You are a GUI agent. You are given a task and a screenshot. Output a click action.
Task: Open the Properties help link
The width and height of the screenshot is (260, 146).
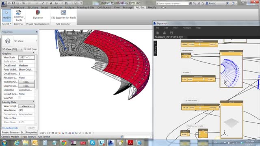point(10,128)
